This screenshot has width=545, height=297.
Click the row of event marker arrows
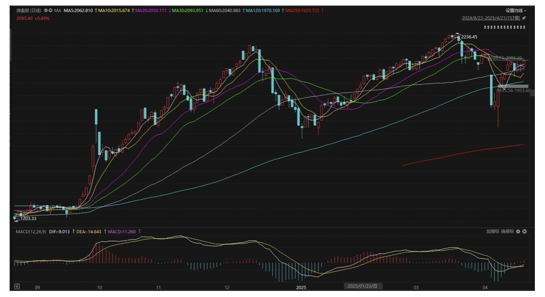pyautogui.click(x=504, y=27)
